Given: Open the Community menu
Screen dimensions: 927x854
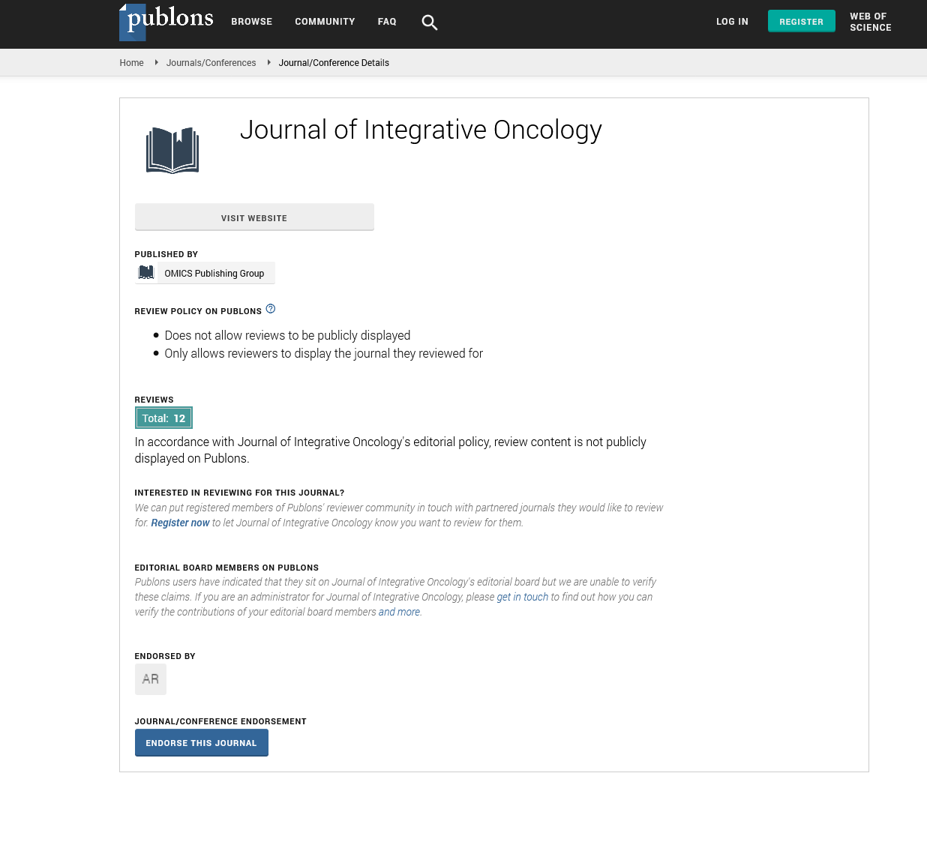Looking at the screenshot, I should pyautogui.click(x=325, y=22).
